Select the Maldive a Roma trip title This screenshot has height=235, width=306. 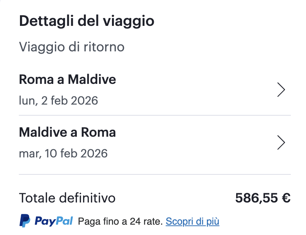pyautogui.click(x=67, y=132)
